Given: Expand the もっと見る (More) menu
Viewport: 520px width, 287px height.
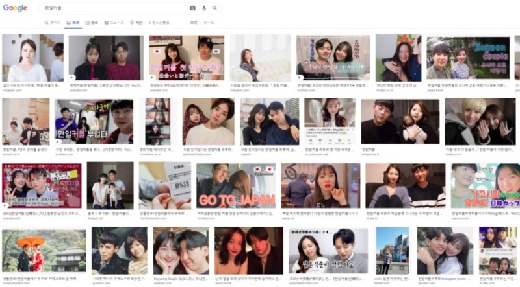Looking at the screenshot, I should (159, 23).
